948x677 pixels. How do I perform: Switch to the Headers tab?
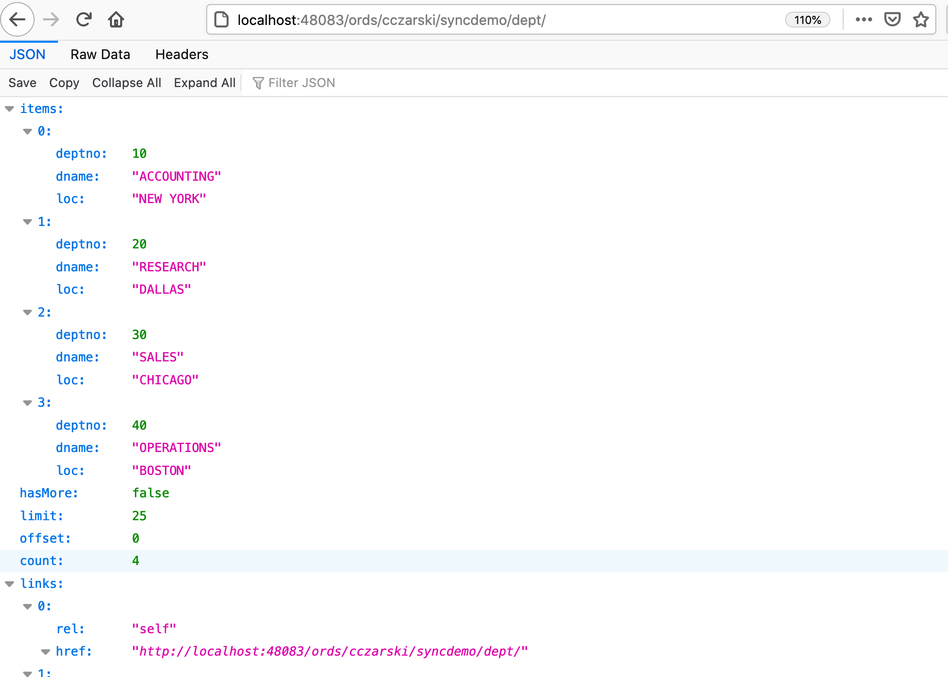[x=182, y=54]
